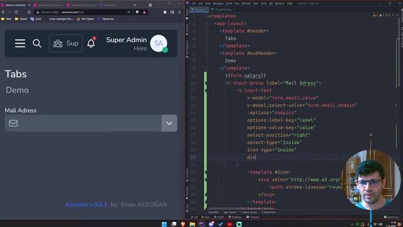Click t-input-group in editor breadcrumbs
Image resolution: width=403 pixels, height=227 pixels.
pos(249,212)
